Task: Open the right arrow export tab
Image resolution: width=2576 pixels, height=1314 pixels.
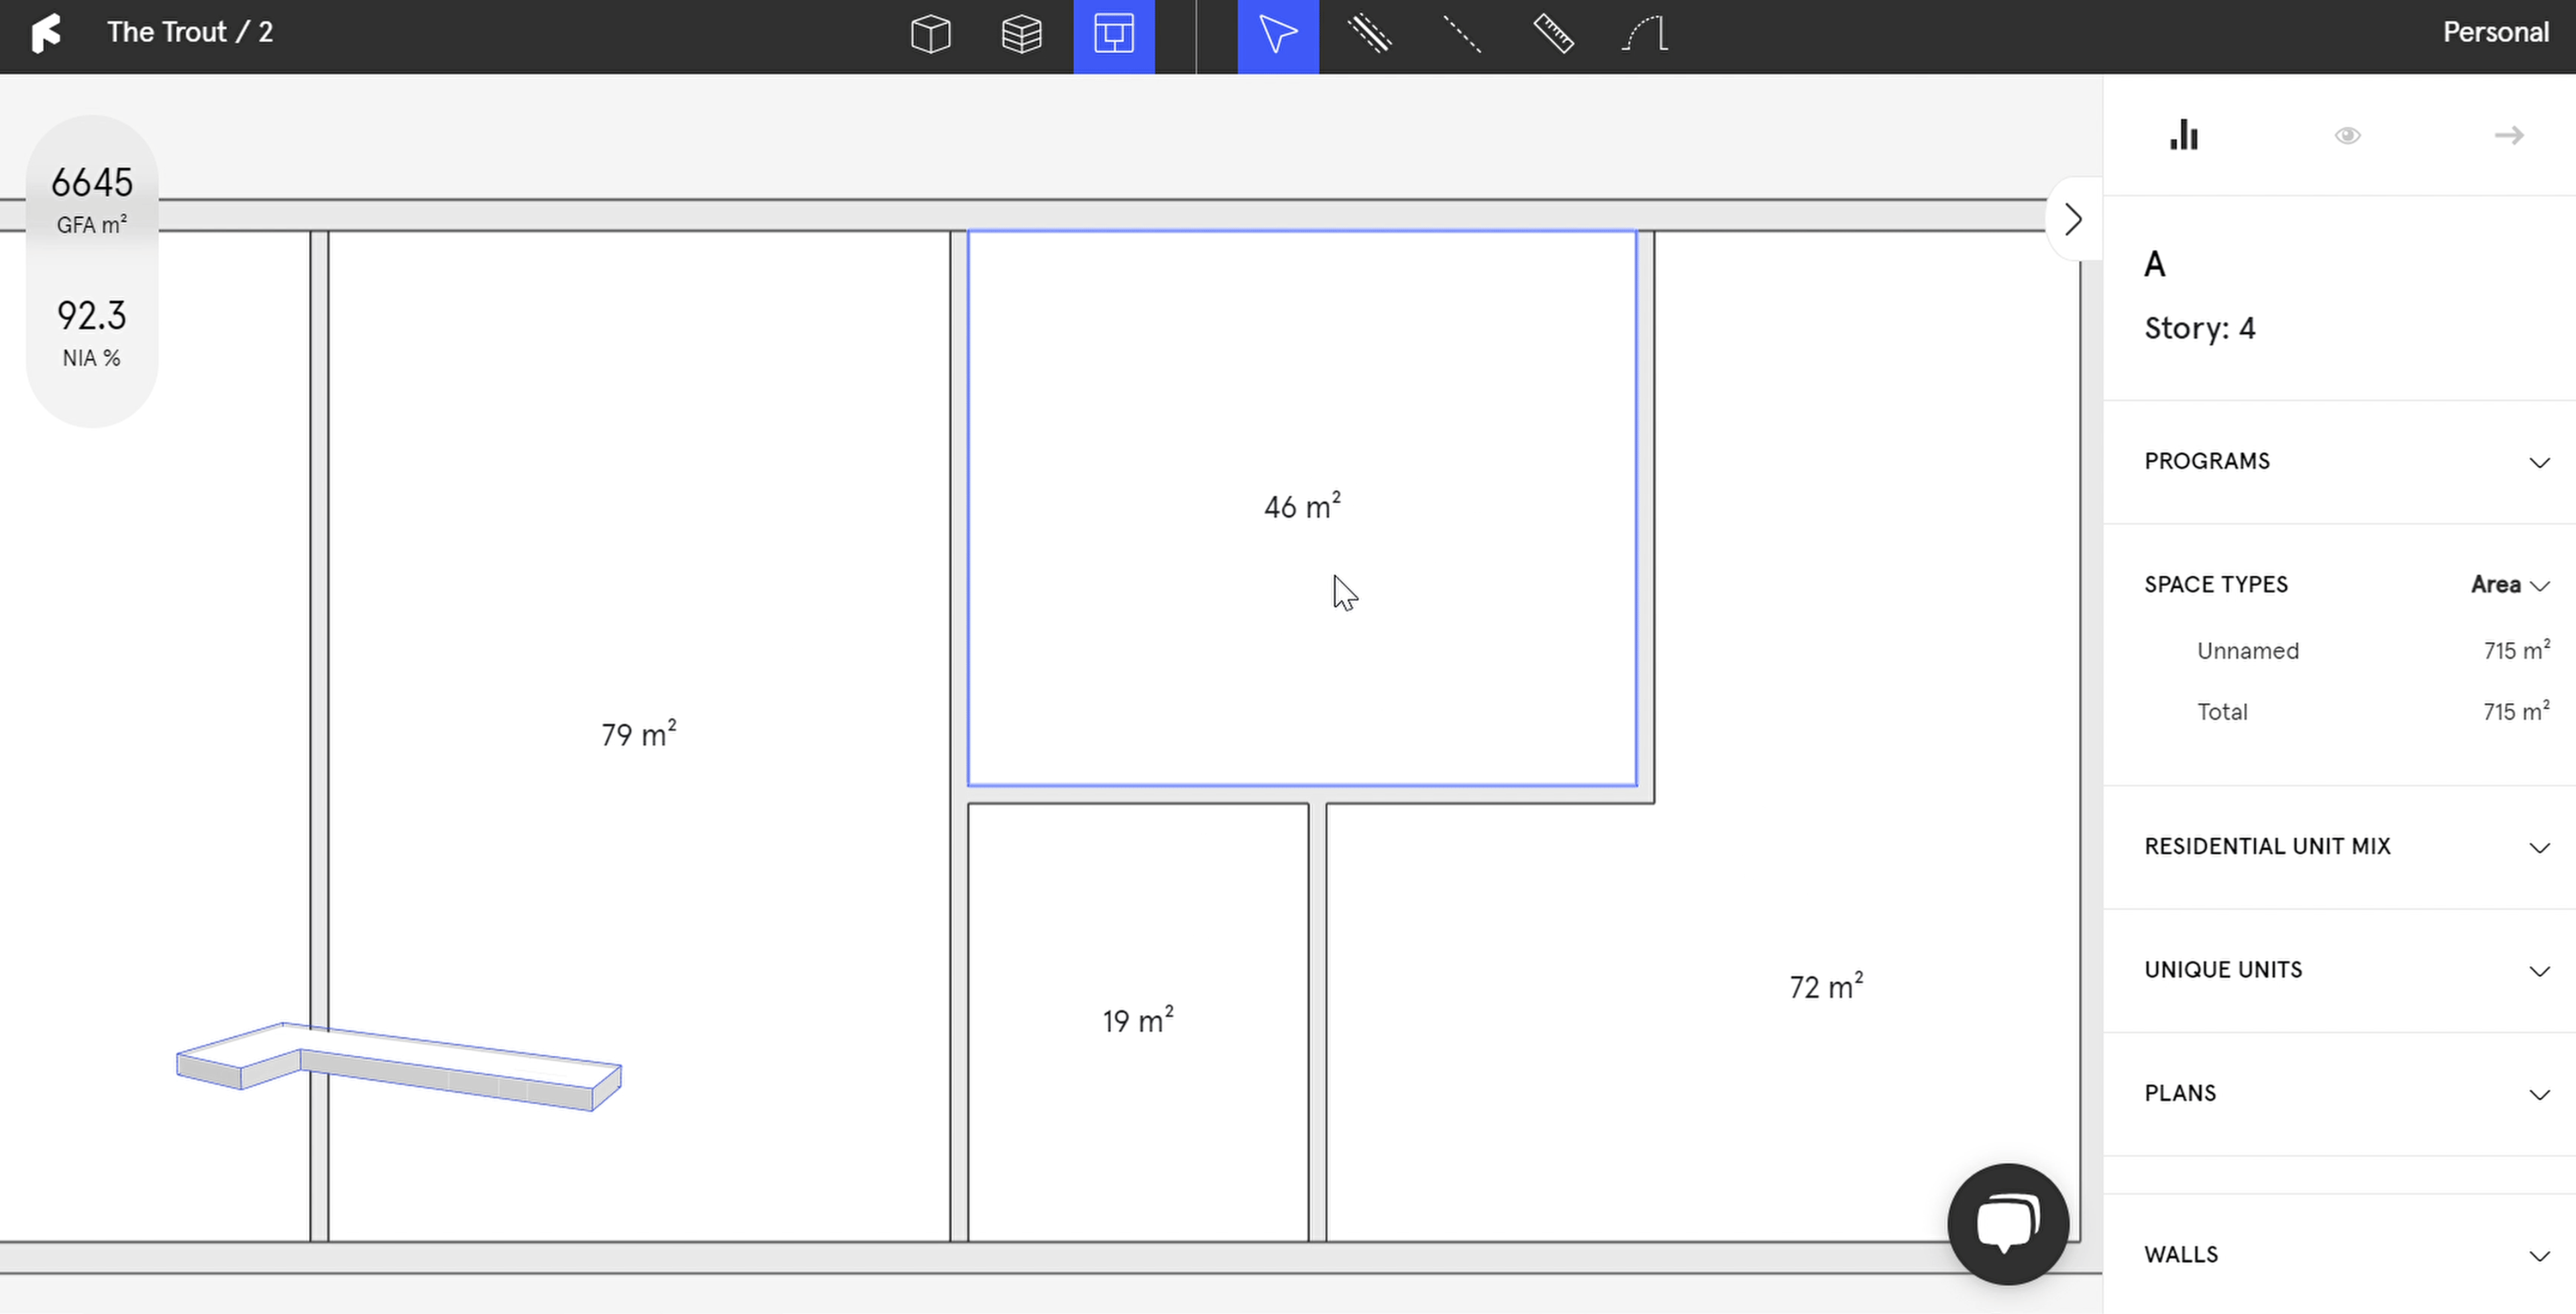Action: point(2508,135)
